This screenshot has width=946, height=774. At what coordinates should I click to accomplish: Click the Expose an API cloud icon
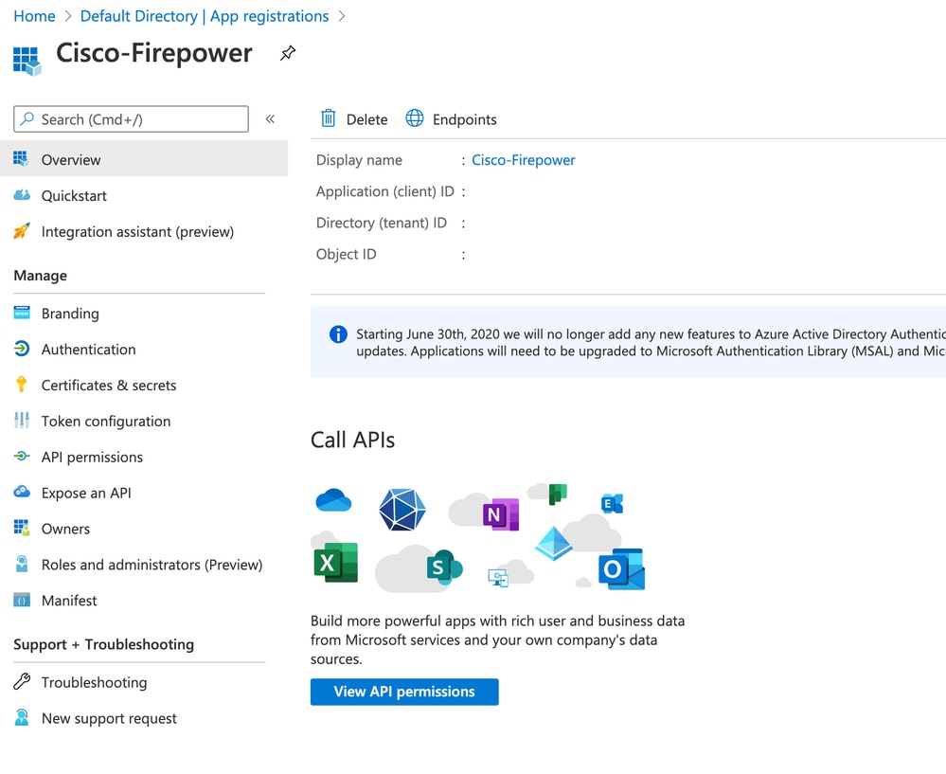click(x=22, y=492)
